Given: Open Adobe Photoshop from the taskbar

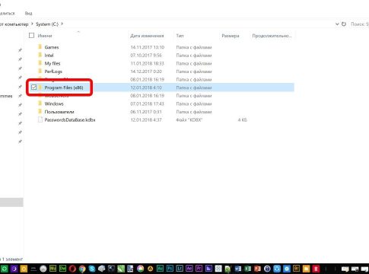Looking at the screenshot, I should [x=170, y=269].
